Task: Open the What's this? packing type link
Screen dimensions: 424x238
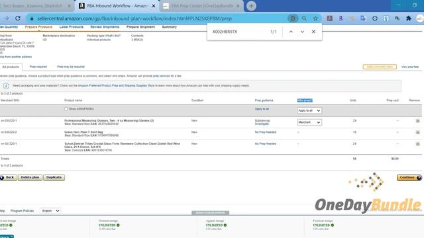Action: [113, 36]
